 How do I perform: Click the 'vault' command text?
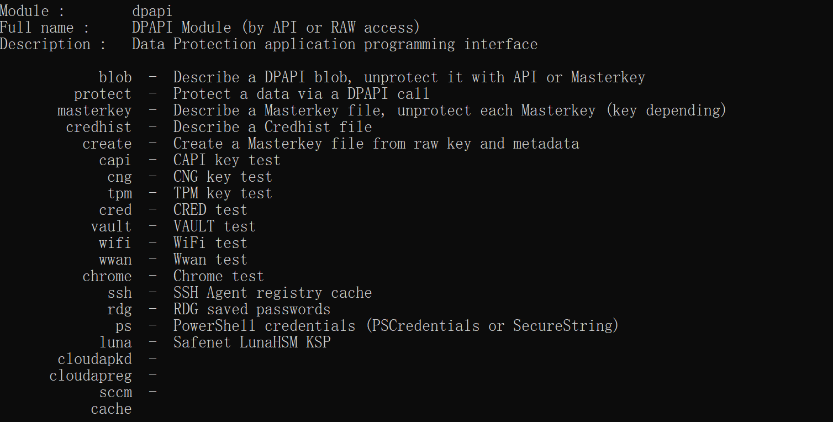click(x=112, y=226)
